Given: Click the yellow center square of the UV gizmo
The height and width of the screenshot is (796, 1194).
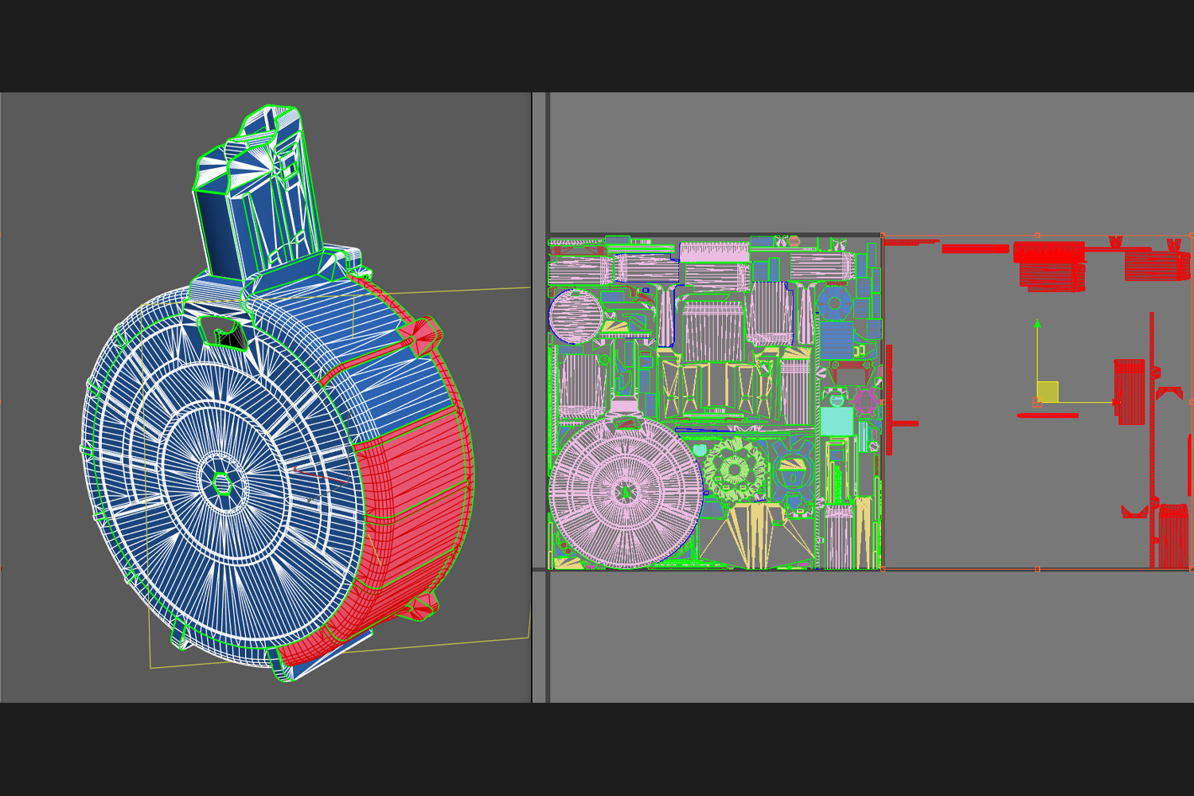Looking at the screenshot, I should (x=1048, y=392).
